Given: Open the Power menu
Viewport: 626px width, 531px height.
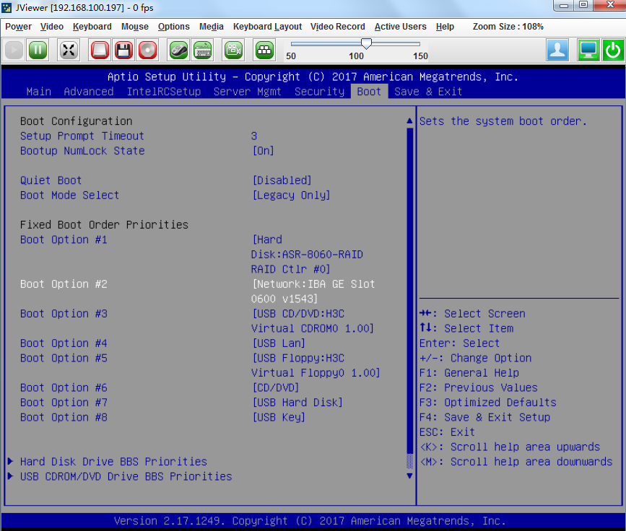Looking at the screenshot, I should pyautogui.click(x=18, y=27).
